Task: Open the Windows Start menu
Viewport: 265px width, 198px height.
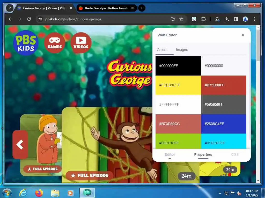Action: [7, 193]
